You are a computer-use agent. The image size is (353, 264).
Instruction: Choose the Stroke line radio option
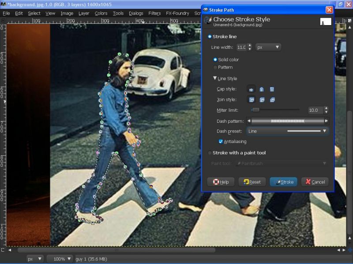tap(222, 37)
